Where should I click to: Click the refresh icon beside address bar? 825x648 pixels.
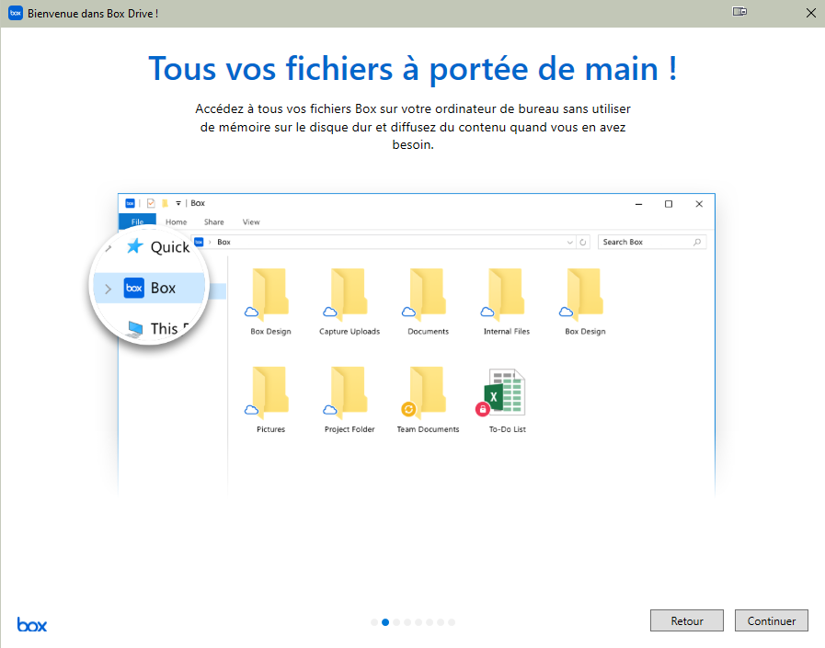(583, 243)
